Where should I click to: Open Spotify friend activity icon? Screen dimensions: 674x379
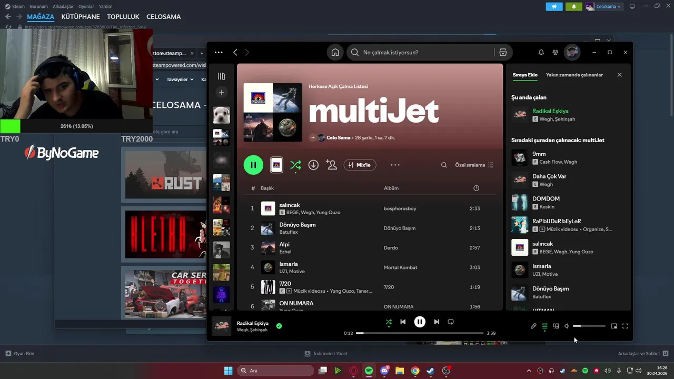[x=555, y=53]
